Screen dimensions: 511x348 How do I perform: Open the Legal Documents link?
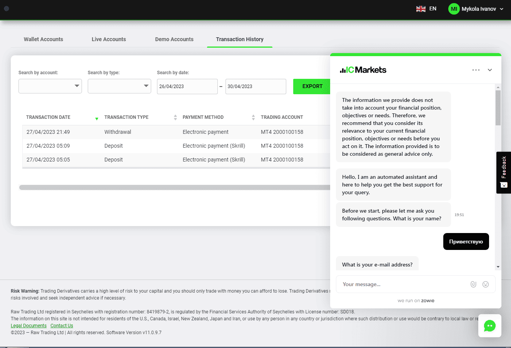pyautogui.click(x=28, y=326)
